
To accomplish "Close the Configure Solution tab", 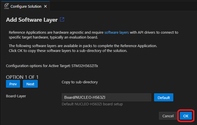I will click(45, 6).
